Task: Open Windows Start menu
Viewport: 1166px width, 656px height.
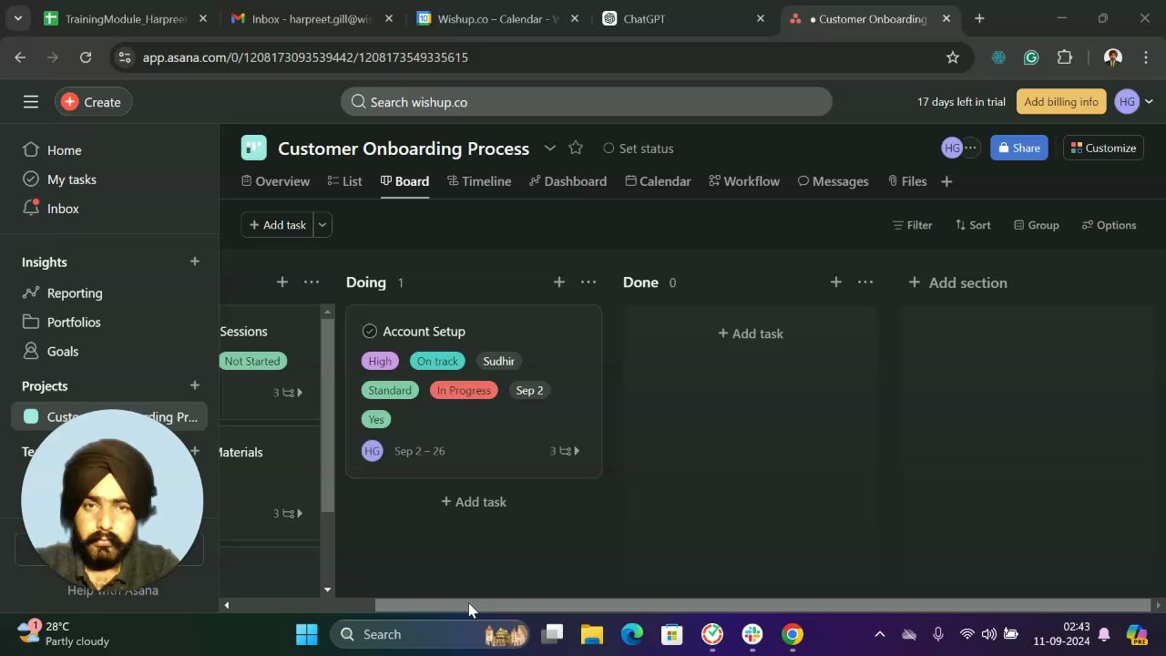Action: (x=307, y=634)
